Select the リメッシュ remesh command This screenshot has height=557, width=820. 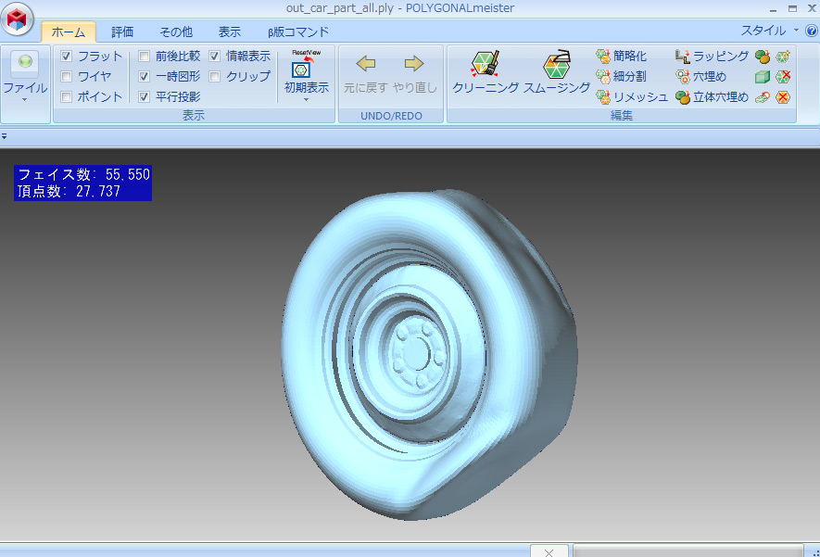632,96
